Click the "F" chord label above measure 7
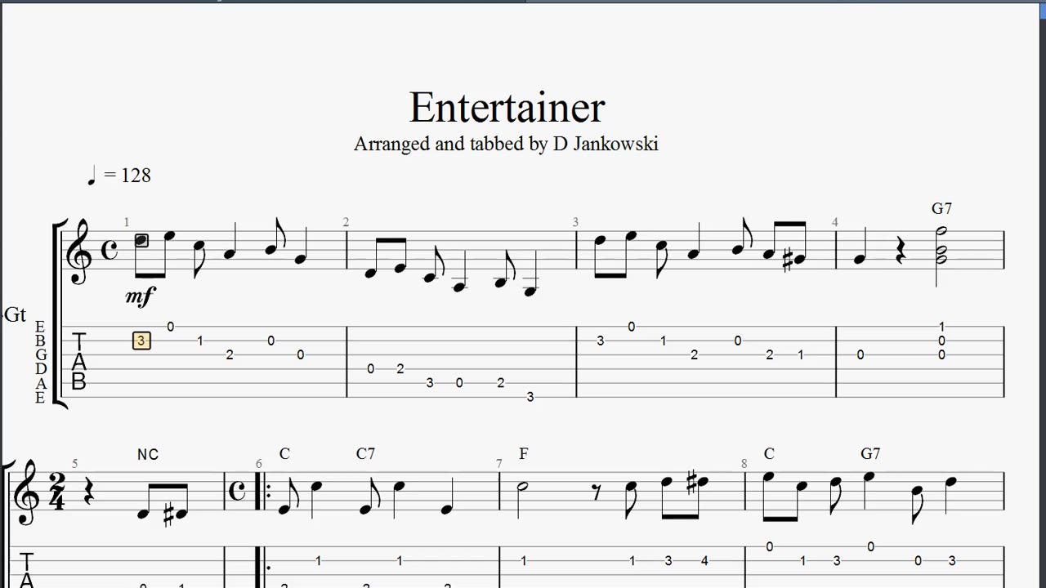This screenshot has height=588, width=1046. tap(524, 453)
